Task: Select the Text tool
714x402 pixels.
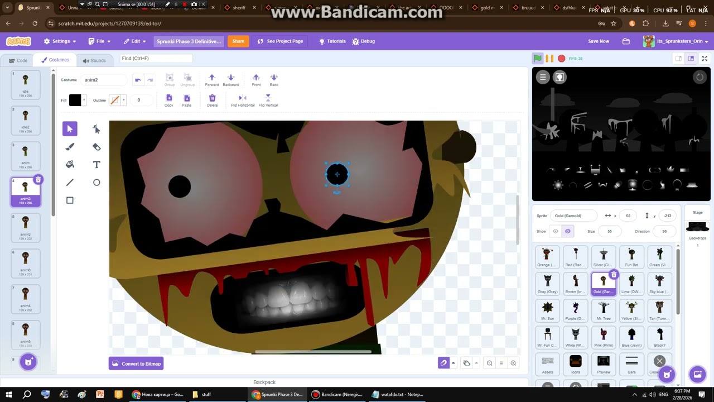Action: pos(97,165)
